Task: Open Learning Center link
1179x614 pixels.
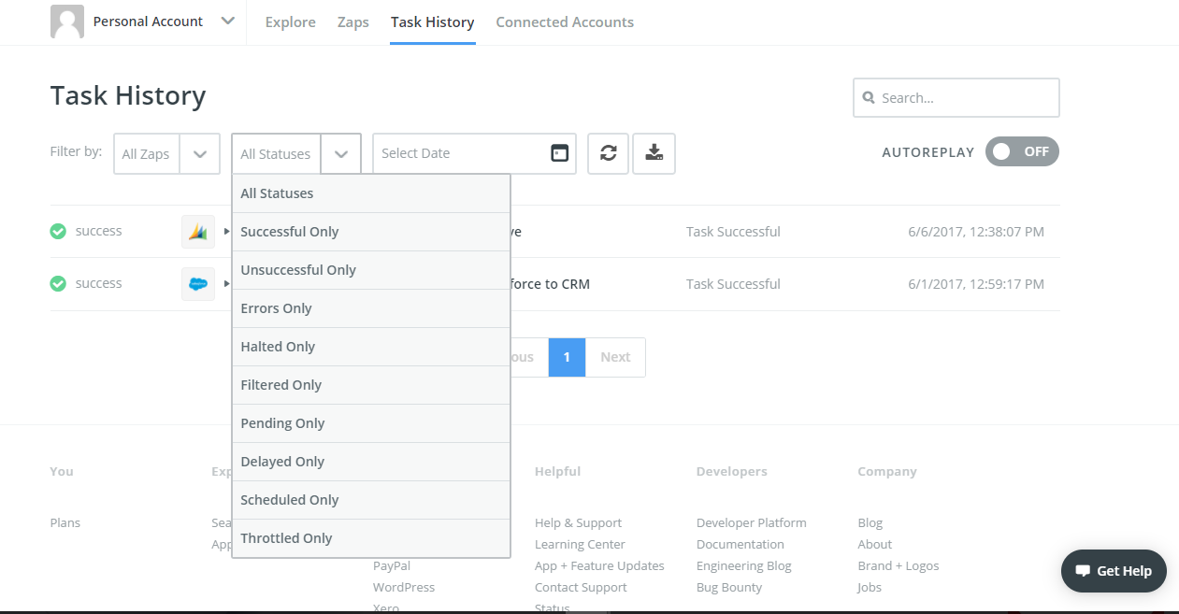Action: (x=580, y=544)
